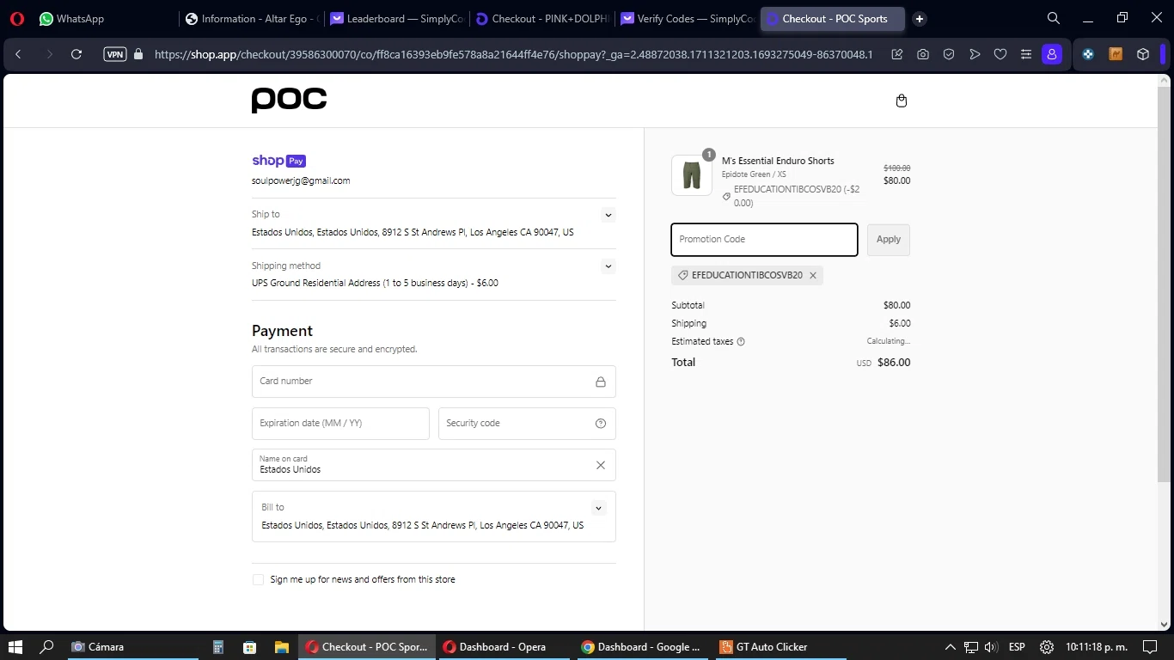
Task: Remove the EFEDUCATIONTIBCOSVB20 promo code
Action: (x=813, y=276)
